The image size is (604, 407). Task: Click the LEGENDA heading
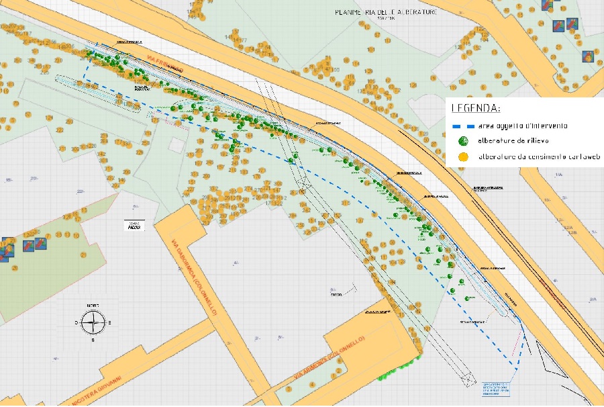coord(476,107)
